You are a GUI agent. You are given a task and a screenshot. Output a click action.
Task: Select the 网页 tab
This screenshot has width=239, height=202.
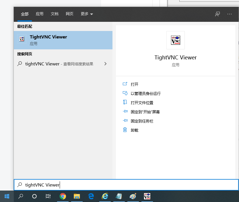[x=70, y=14]
